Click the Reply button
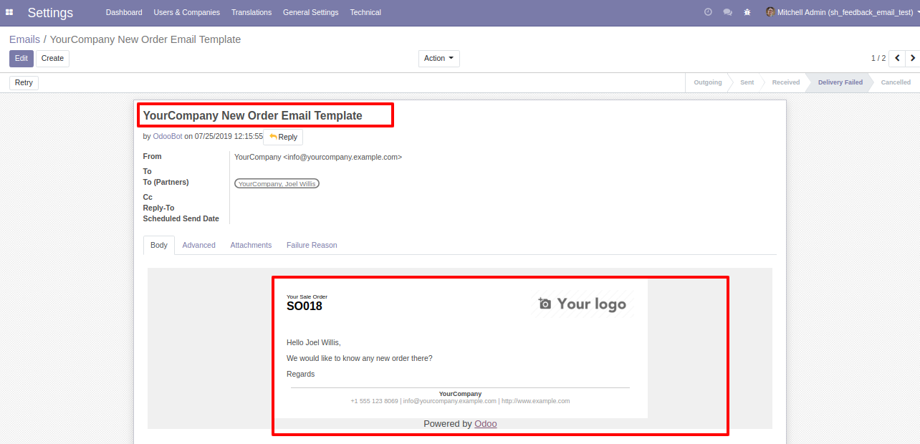This screenshot has width=920, height=444. click(283, 137)
